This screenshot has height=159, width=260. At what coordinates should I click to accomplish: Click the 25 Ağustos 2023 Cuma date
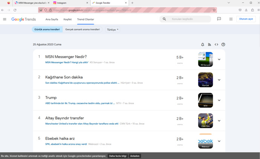click(x=47, y=44)
